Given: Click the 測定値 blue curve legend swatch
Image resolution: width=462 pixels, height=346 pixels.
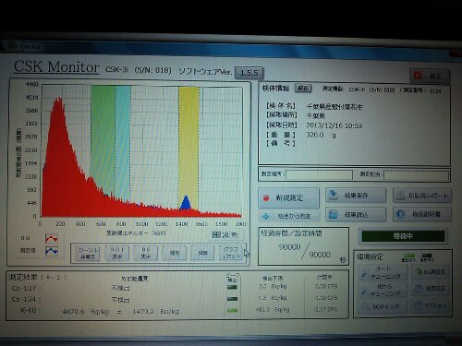Looking at the screenshot, I should click(52, 251).
